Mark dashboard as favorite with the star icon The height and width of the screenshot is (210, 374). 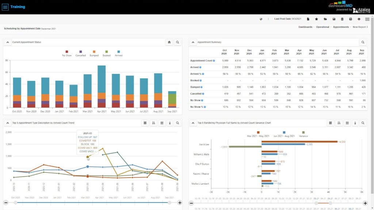(317, 19)
